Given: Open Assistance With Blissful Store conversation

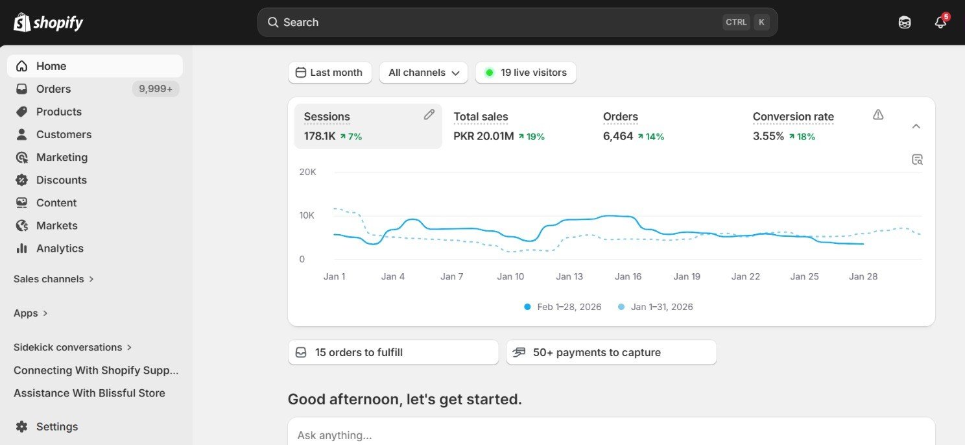Looking at the screenshot, I should click(x=89, y=393).
